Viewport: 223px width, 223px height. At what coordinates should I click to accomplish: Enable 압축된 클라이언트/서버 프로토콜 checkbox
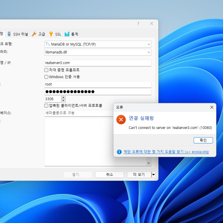tap(46, 106)
